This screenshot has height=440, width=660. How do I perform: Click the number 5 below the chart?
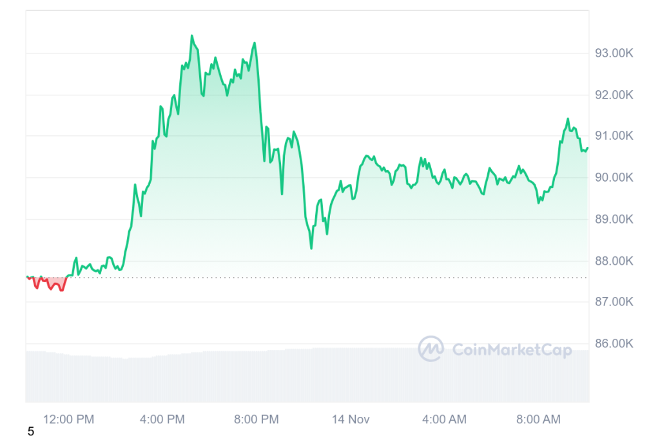pos(30,432)
